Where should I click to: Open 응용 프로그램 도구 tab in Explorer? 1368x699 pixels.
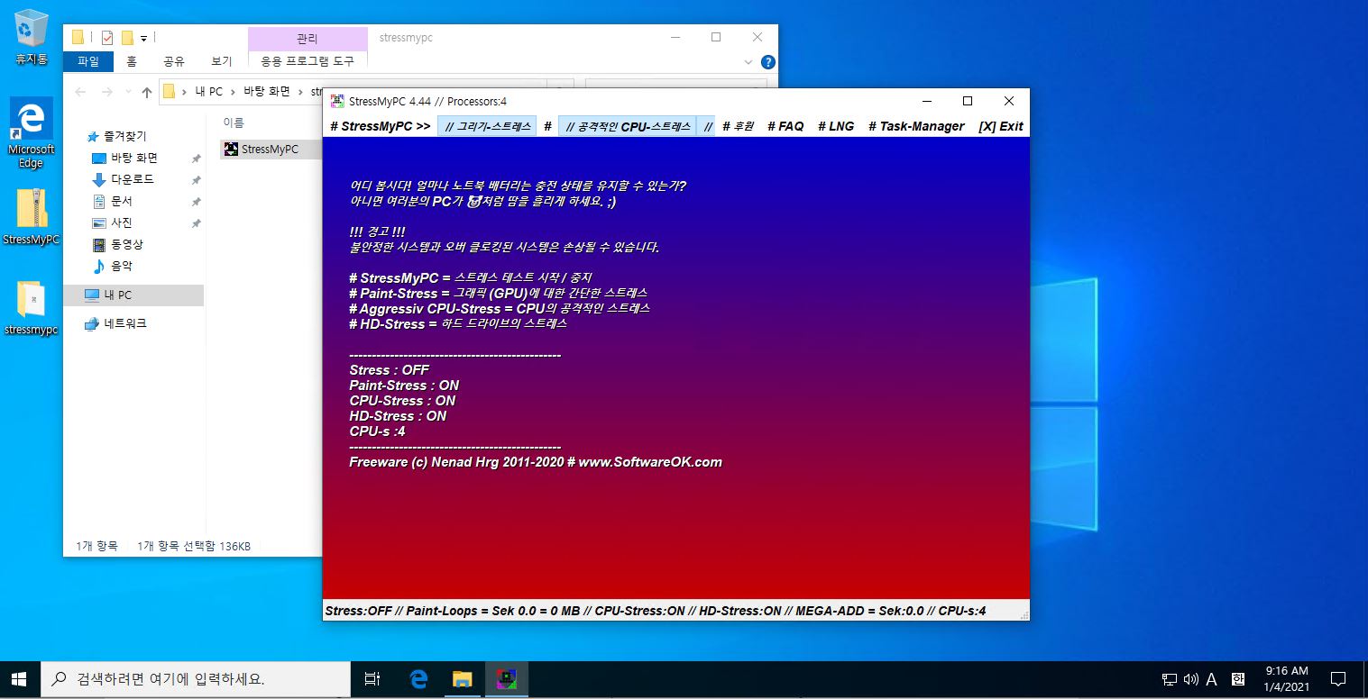coord(308,61)
